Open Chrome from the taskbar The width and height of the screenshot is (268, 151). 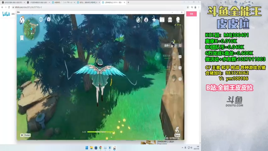click(x=100, y=148)
